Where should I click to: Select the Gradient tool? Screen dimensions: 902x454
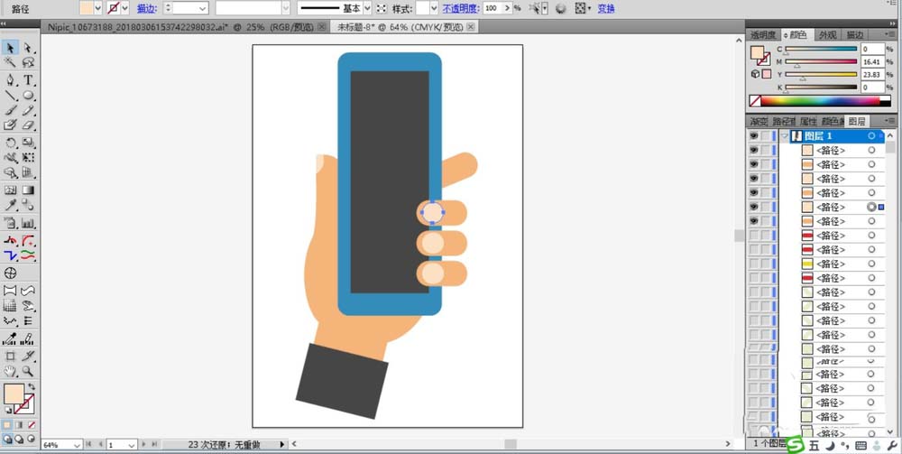[x=28, y=190]
